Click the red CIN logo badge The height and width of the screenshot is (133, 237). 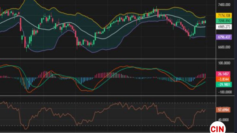click(x=218, y=129)
